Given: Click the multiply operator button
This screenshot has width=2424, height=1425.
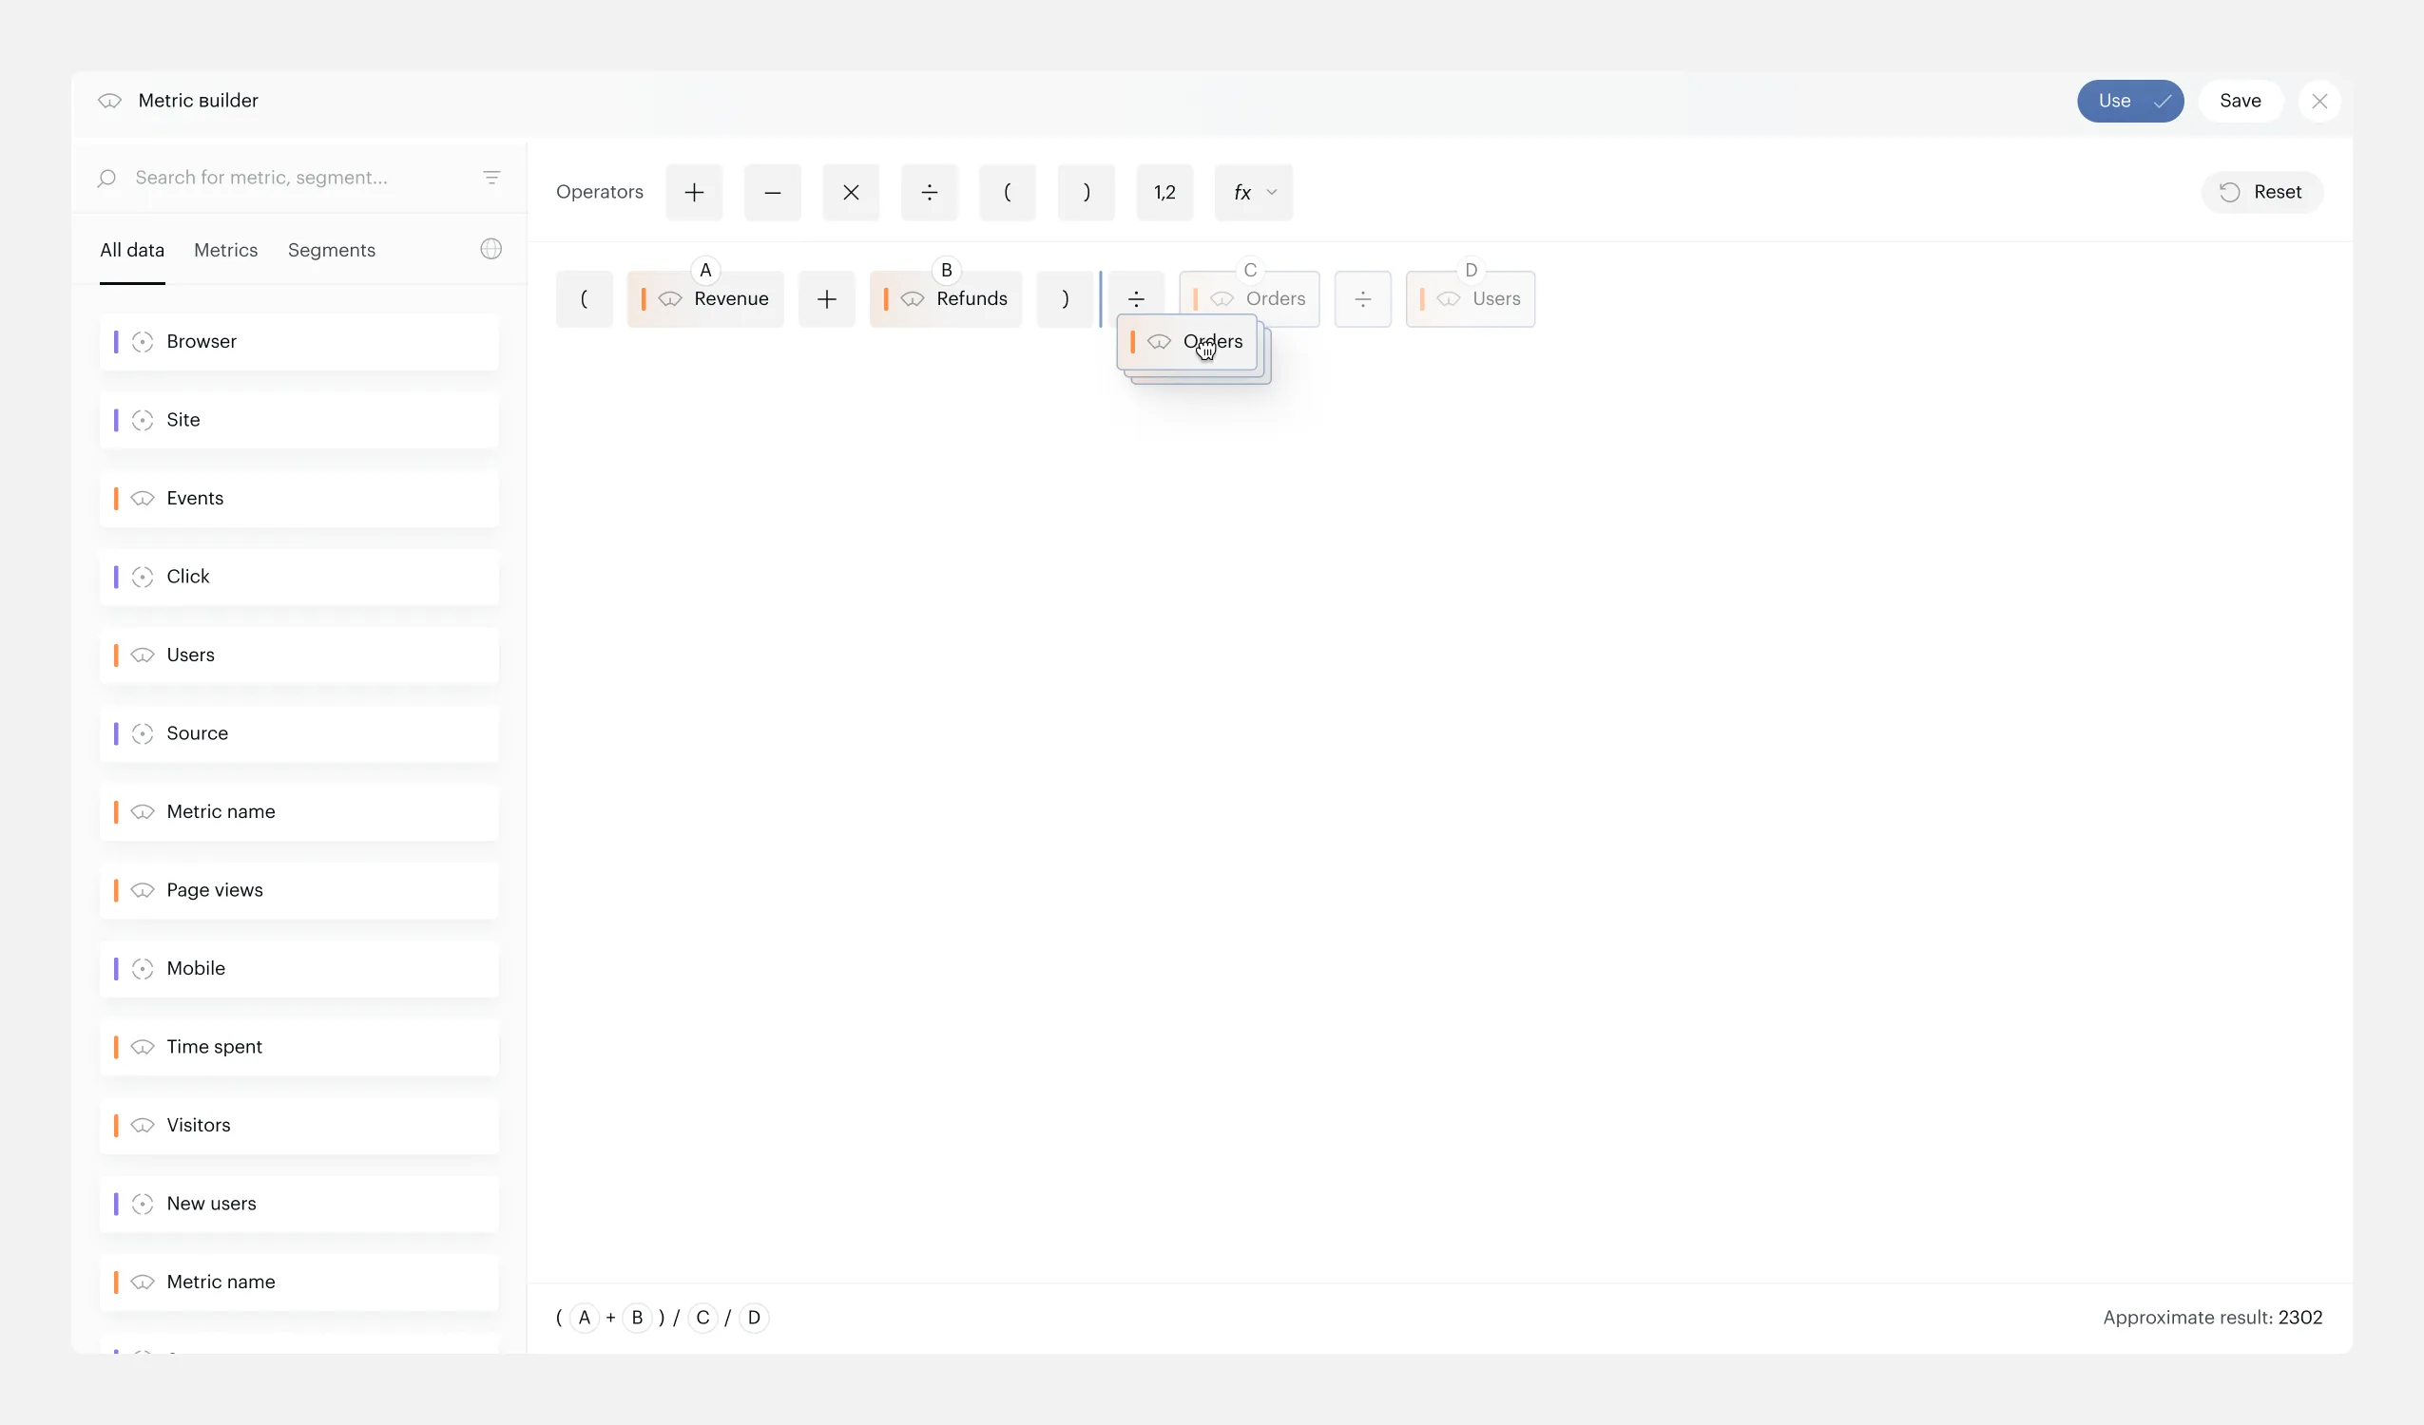Looking at the screenshot, I should click(851, 192).
